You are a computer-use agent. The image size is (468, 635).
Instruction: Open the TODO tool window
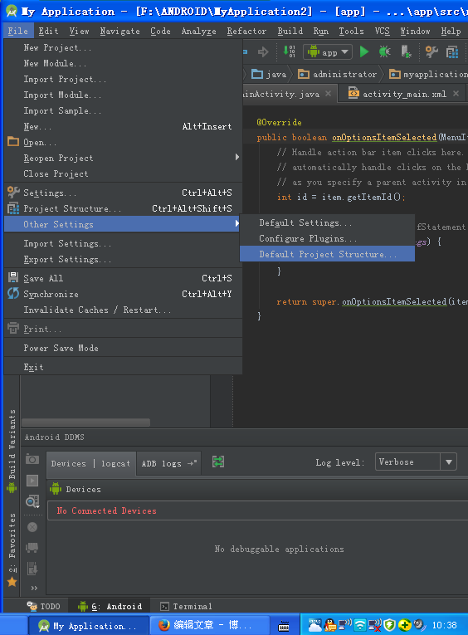click(x=44, y=606)
